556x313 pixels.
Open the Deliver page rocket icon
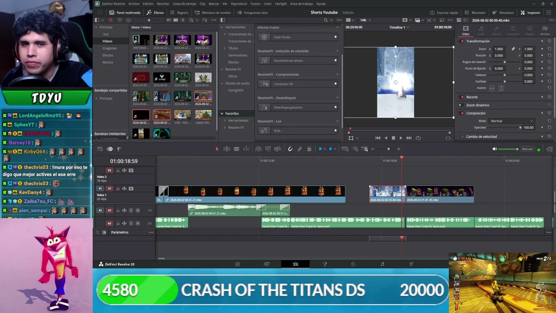coord(411,264)
